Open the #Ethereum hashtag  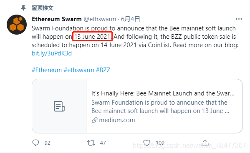pyautogui.click(x=47, y=70)
